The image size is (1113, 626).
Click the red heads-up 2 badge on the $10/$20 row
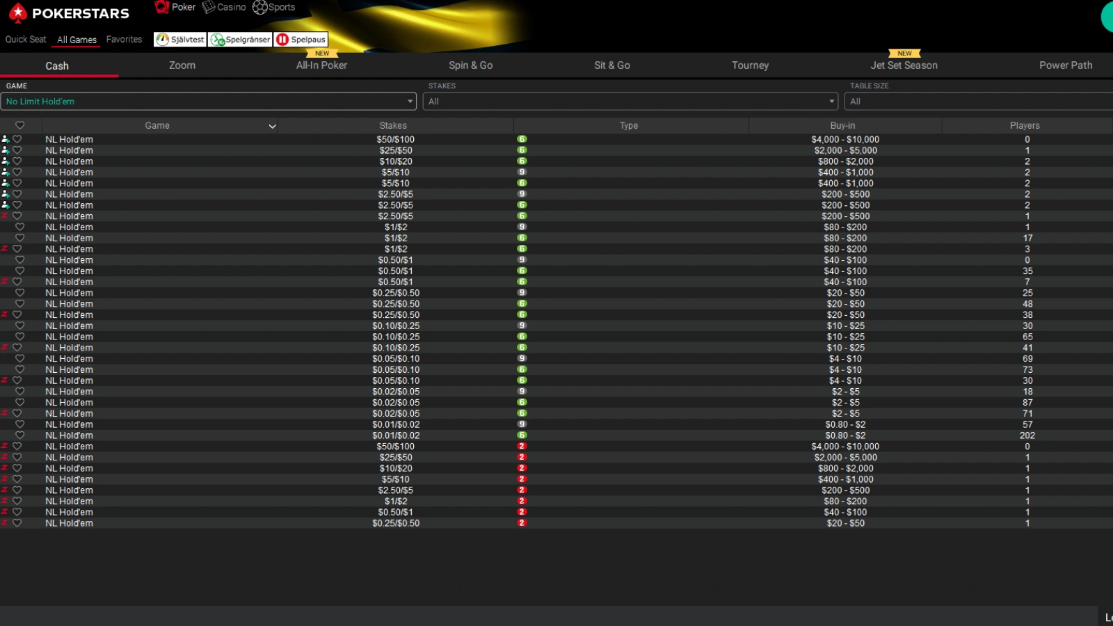pyautogui.click(x=522, y=468)
